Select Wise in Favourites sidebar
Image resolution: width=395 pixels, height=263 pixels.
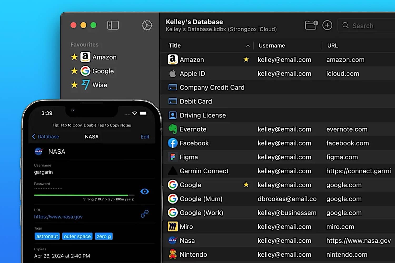click(x=100, y=85)
